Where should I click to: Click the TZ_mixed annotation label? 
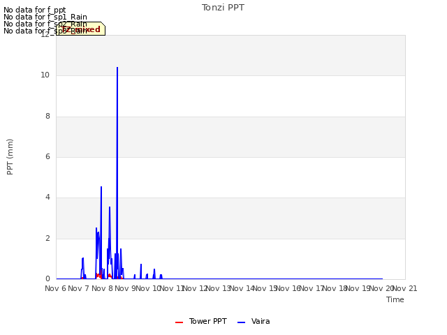(81, 29)
